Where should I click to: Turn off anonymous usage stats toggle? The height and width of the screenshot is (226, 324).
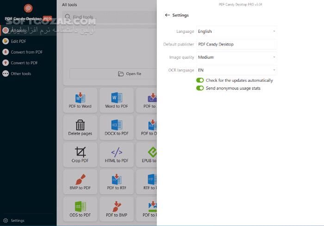click(200, 88)
